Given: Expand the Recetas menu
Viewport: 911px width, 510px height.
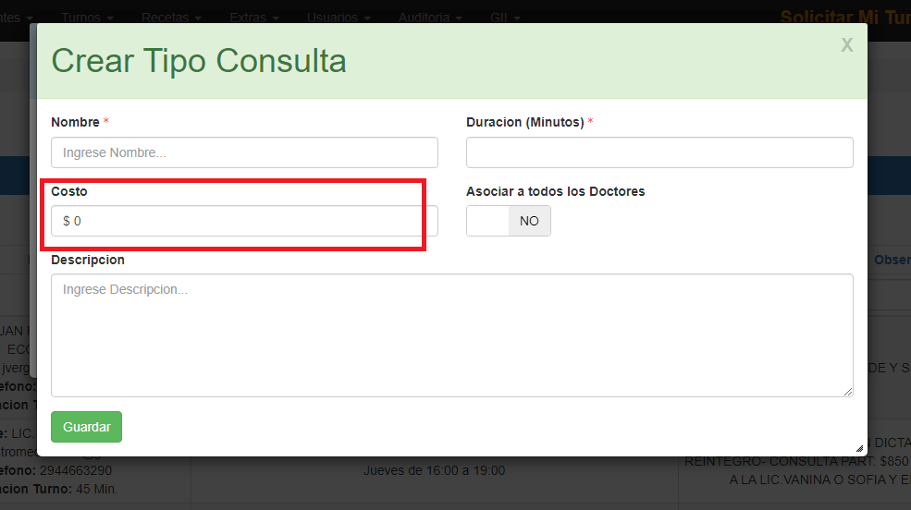Looking at the screenshot, I should [170, 18].
